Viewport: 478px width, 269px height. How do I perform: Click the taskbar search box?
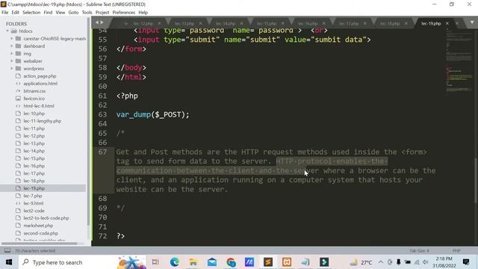tap(82, 262)
